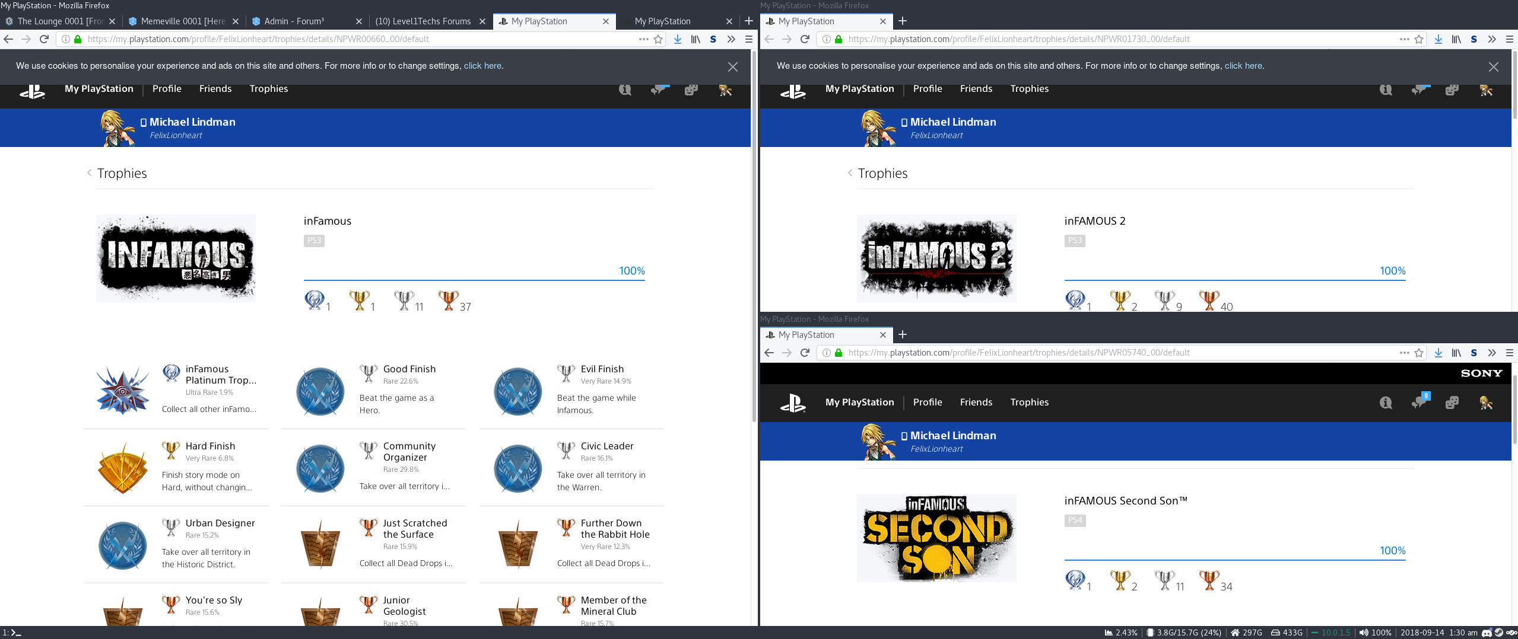Viewport: 1518px width, 639px height.
Task: Close the Level1Techs Forums tab
Action: [x=482, y=21]
